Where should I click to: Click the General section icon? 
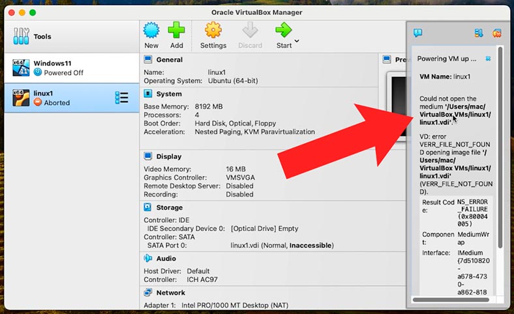click(148, 59)
